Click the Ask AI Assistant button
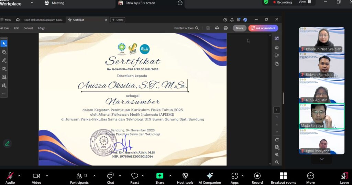This screenshot has height=185, width=352. tap(263, 28)
